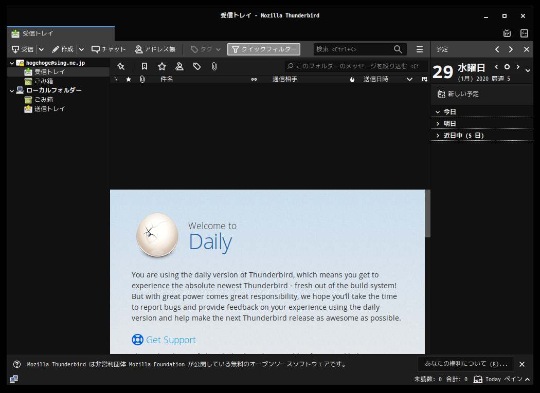Select ローカルフォルダー
This screenshot has height=393, width=540.
(x=53, y=90)
